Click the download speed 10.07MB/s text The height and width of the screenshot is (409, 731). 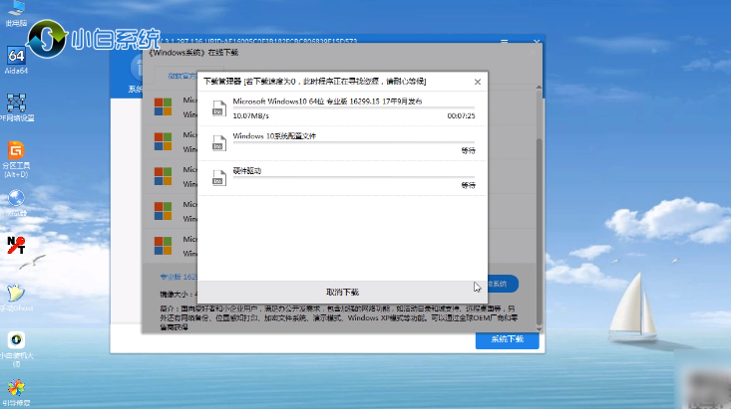click(251, 115)
